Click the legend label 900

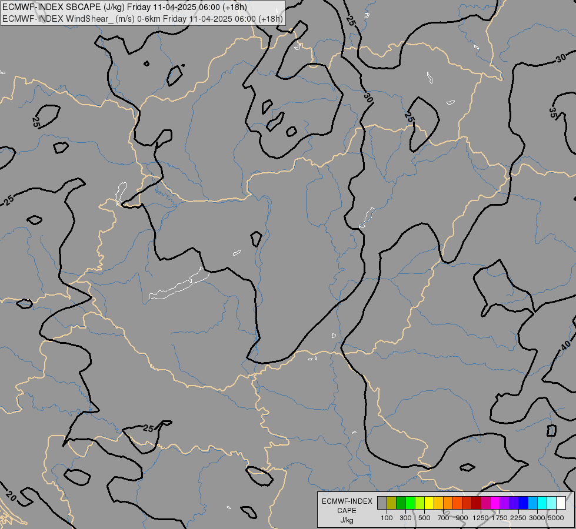coord(462,518)
